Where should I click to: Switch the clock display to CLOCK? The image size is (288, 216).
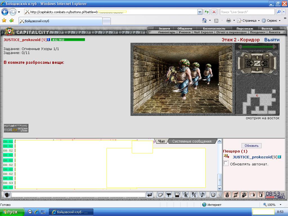(x=270, y=197)
